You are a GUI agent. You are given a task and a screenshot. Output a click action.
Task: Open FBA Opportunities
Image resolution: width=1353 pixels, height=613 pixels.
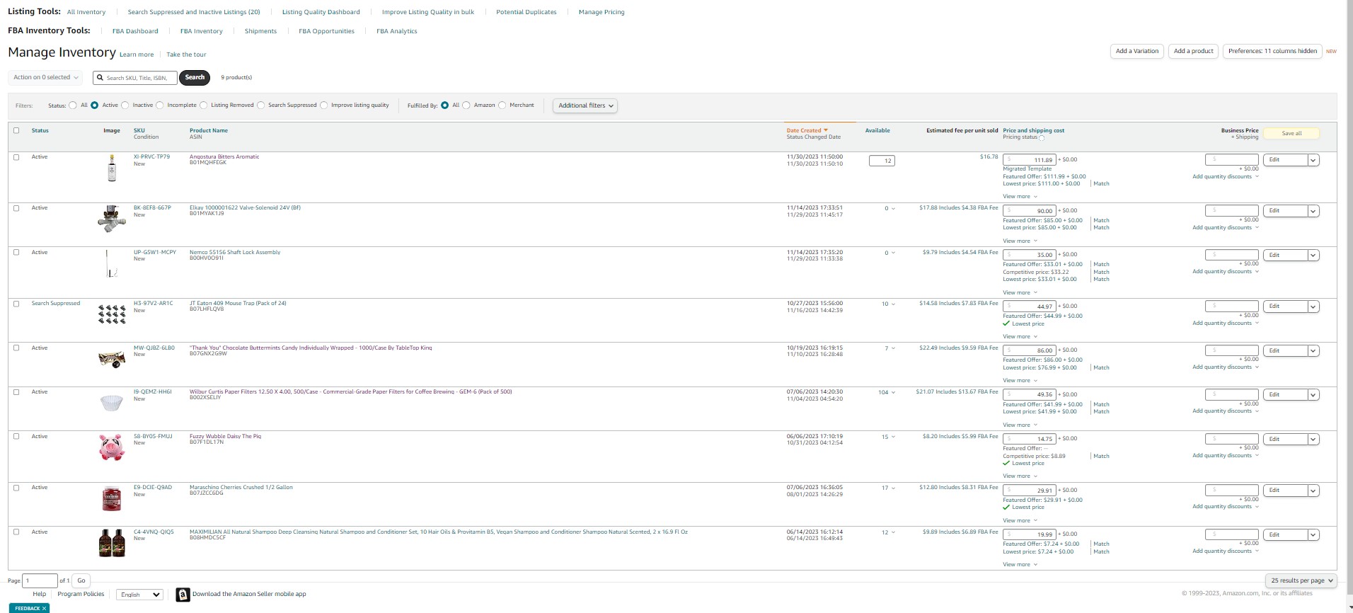click(x=326, y=31)
